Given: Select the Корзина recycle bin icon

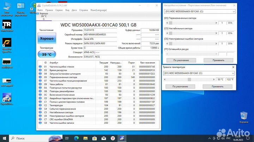Looking at the screenshot, I should tap(244, 117).
